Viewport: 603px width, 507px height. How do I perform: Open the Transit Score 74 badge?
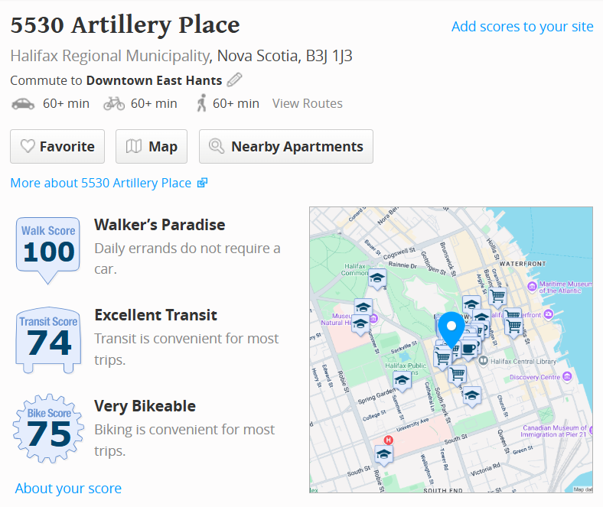pos(48,340)
